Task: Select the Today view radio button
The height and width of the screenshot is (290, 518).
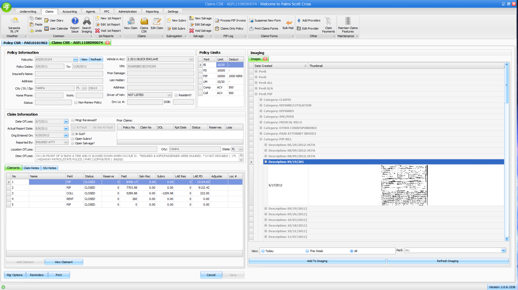Action: coord(263,251)
